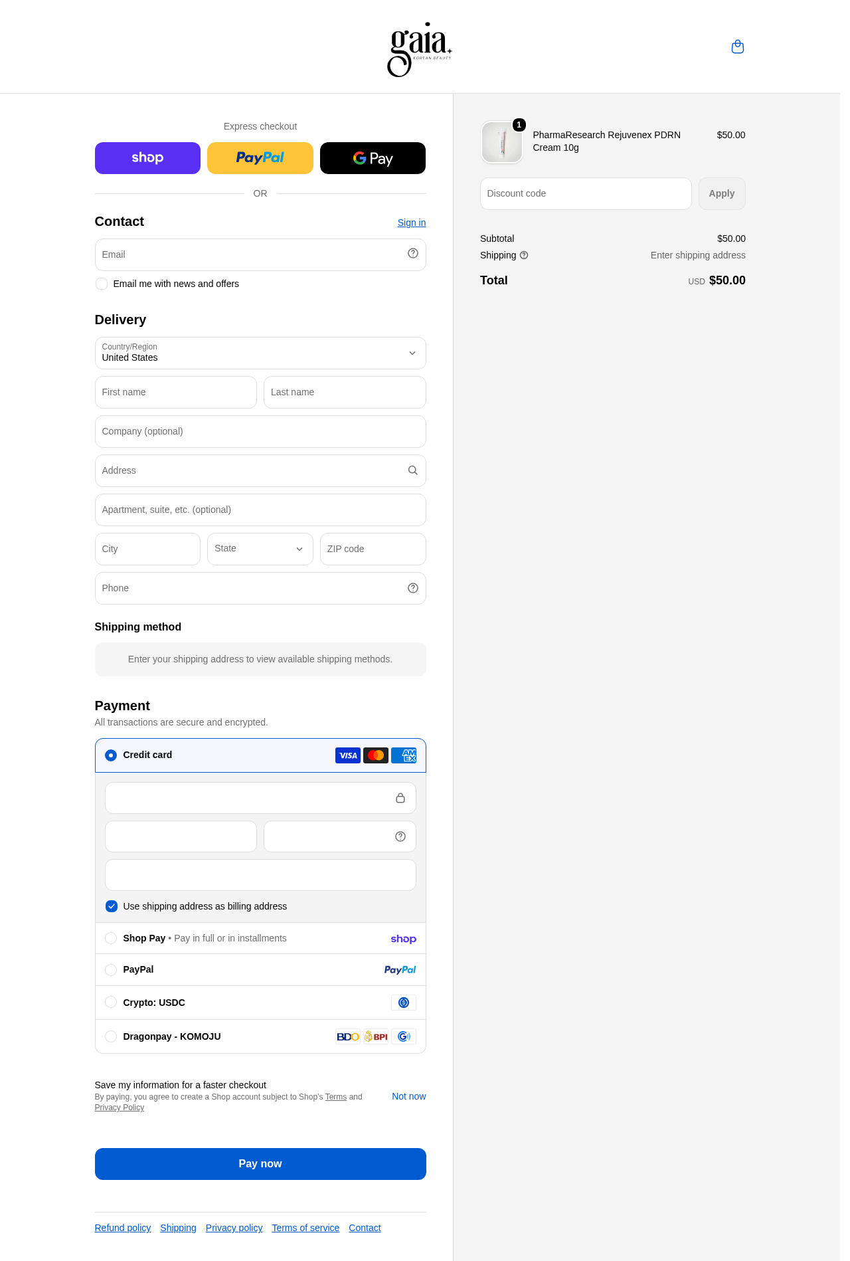Image resolution: width=850 pixels, height=1261 pixels.
Task: Click the American Express logo
Action: 404,755
